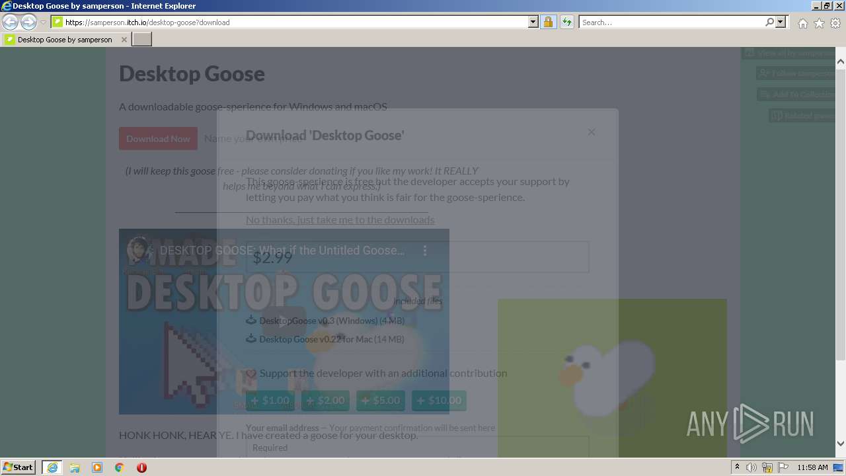Close the Download dialog with X
The height and width of the screenshot is (476, 846).
pyautogui.click(x=592, y=132)
